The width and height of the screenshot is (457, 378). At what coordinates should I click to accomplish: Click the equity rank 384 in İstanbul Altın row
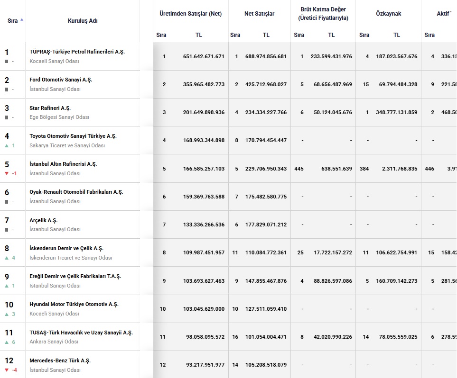[x=364, y=169]
